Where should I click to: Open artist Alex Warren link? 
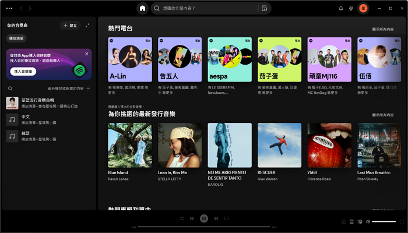pos(268,179)
